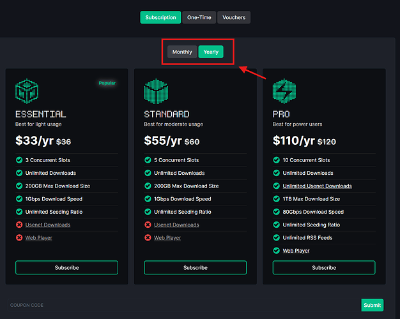Select Yearly billing option
Screen dimensions: 400x319
[211, 52]
